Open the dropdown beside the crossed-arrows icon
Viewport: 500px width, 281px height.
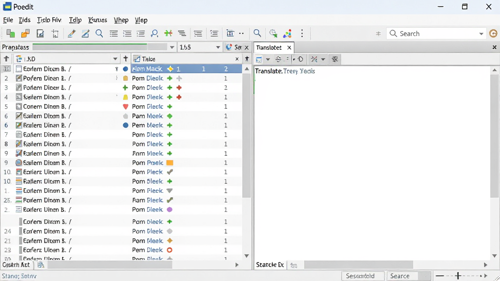[x=323, y=59]
